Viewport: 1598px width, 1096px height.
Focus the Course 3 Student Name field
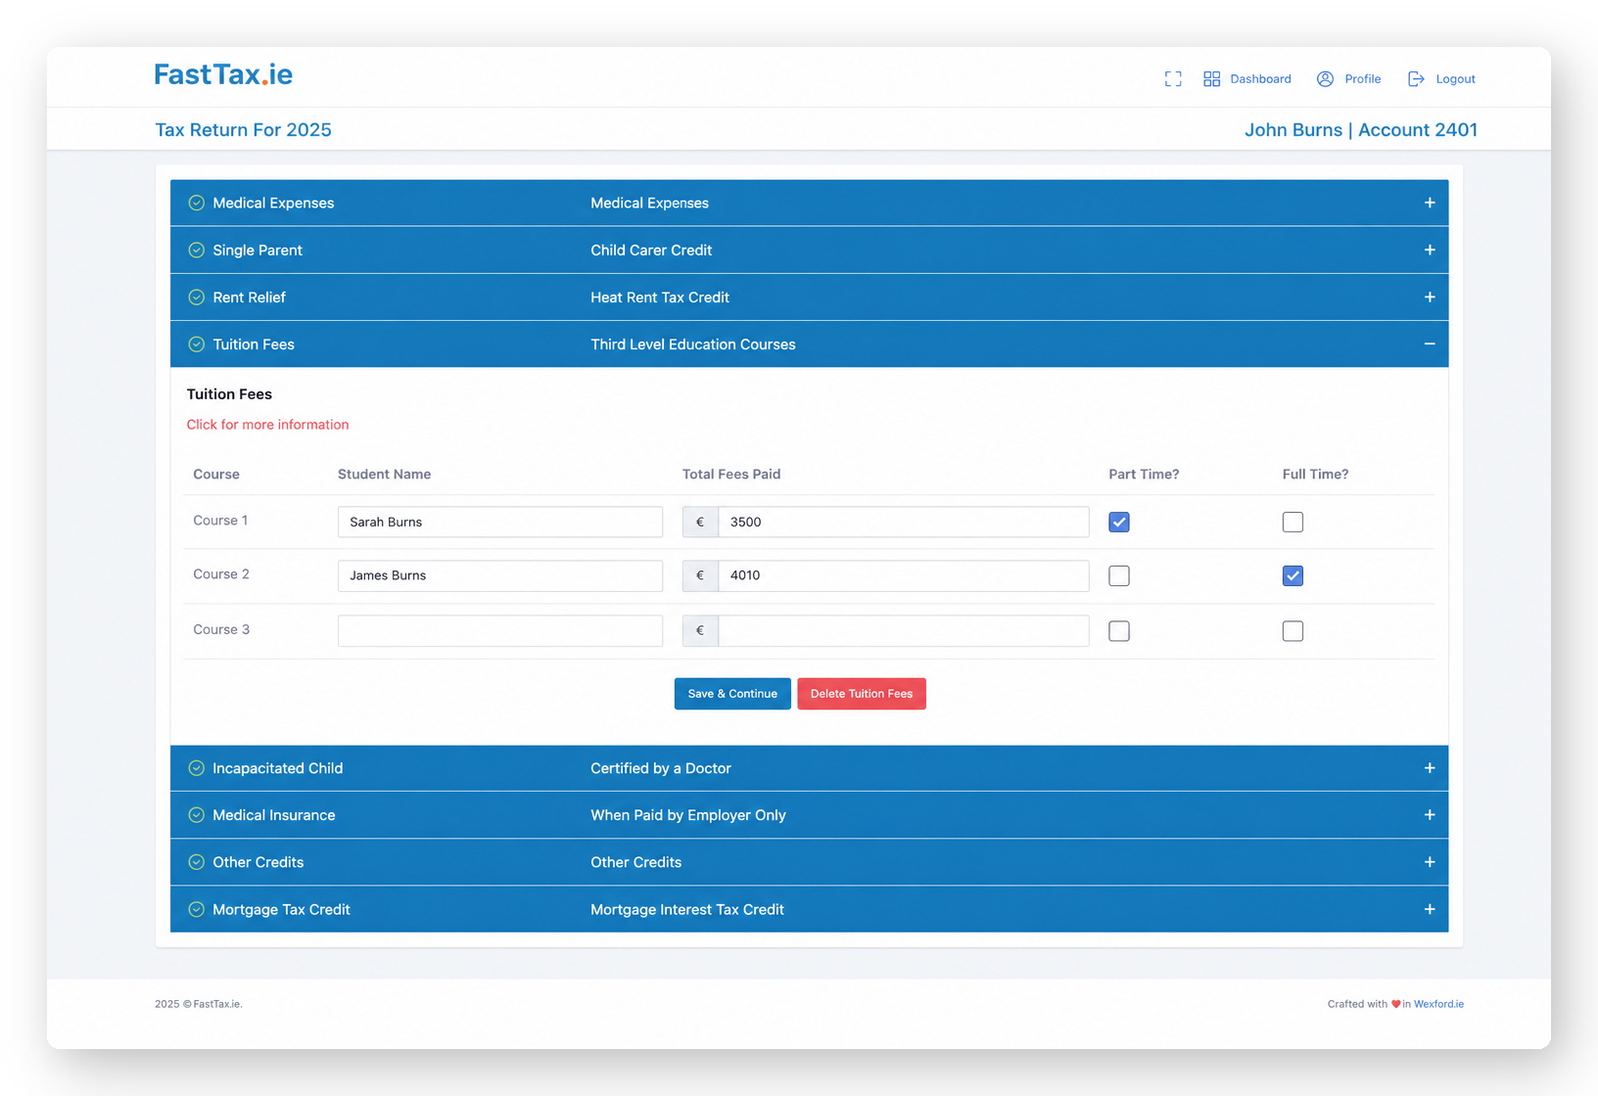coord(500,631)
